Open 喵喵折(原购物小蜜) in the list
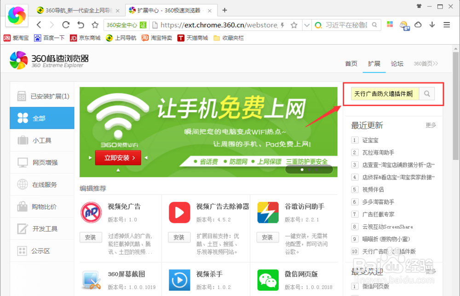The image size is (460, 296). click(x=386, y=239)
